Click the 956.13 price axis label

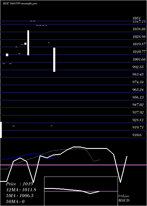[x=138, y=97]
